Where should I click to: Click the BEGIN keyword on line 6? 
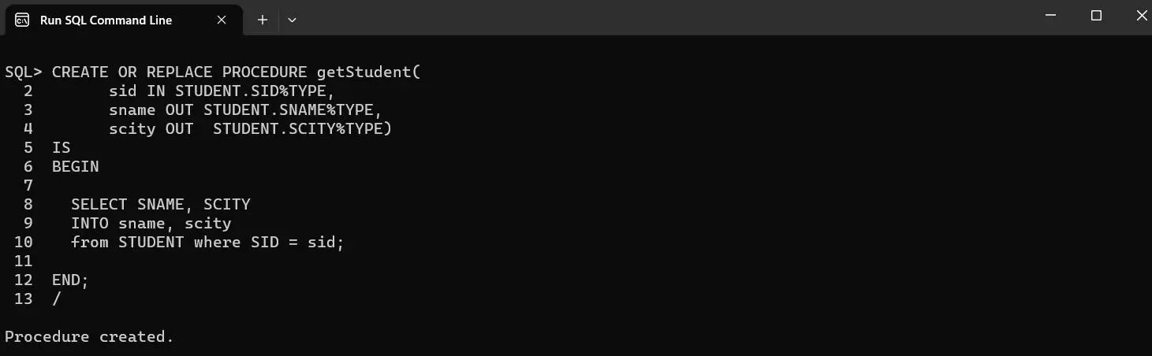(x=76, y=166)
